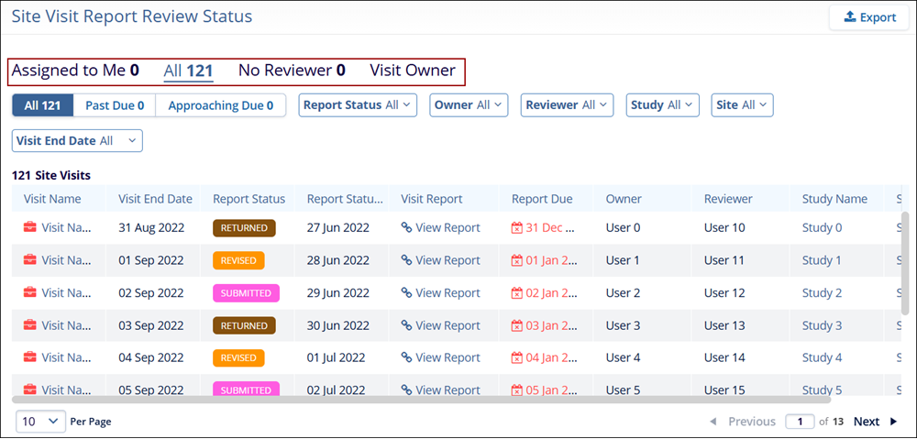Click the Next page arrow icon
917x439 pixels.
[893, 422]
